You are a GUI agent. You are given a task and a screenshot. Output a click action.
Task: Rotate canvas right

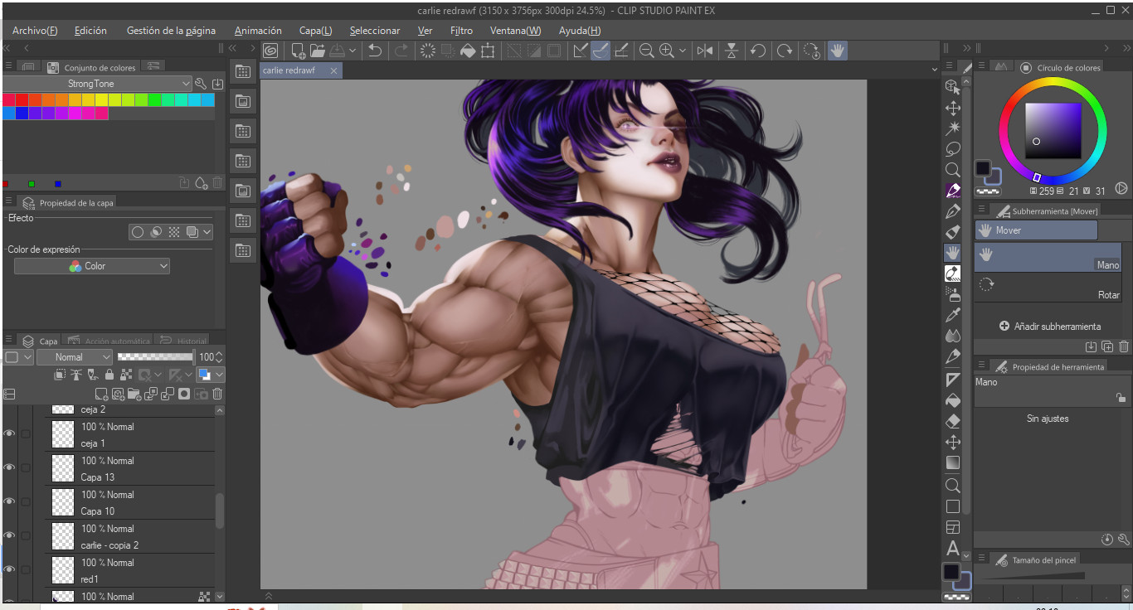pos(784,51)
